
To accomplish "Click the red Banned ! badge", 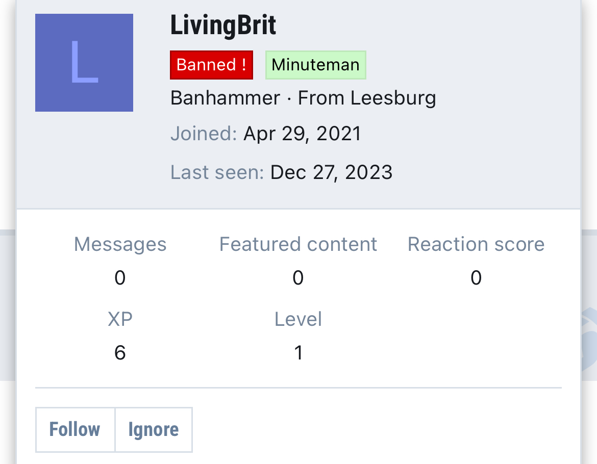I will coord(211,65).
